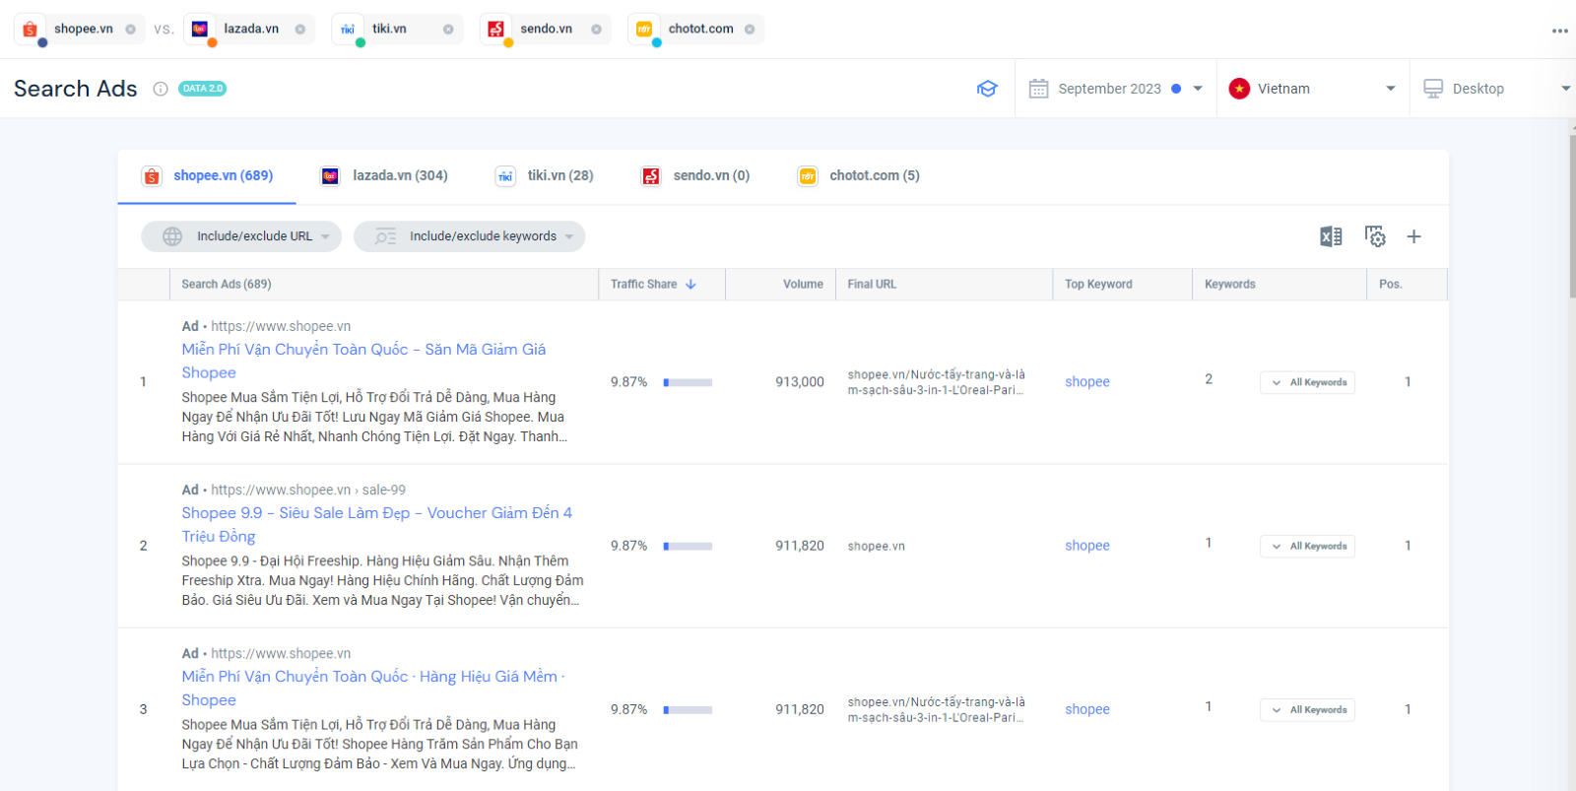Screen dimensions: 1576x791
Task: Click the chotot.com favicon in the comparison bar
Action: coord(644,30)
